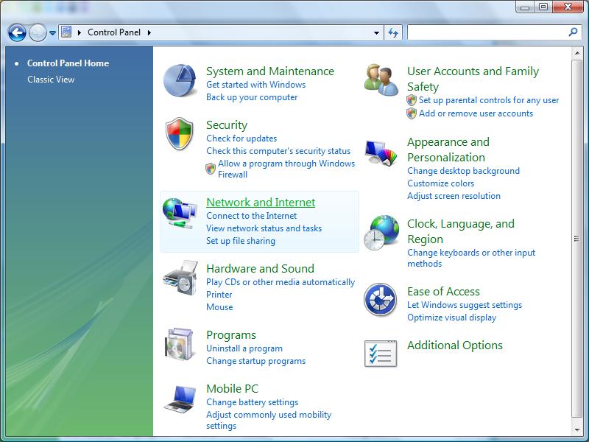Expand the arrow before Control Panel breadcrumb
Viewport: 589px width, 442px height.
pos(80,32)
